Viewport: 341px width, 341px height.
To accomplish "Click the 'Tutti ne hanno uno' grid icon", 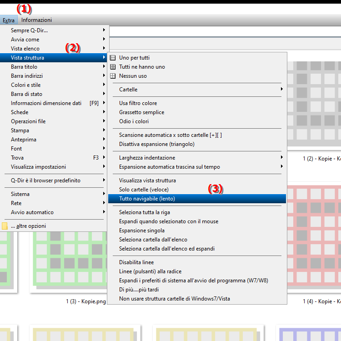I will coord(113,67).
